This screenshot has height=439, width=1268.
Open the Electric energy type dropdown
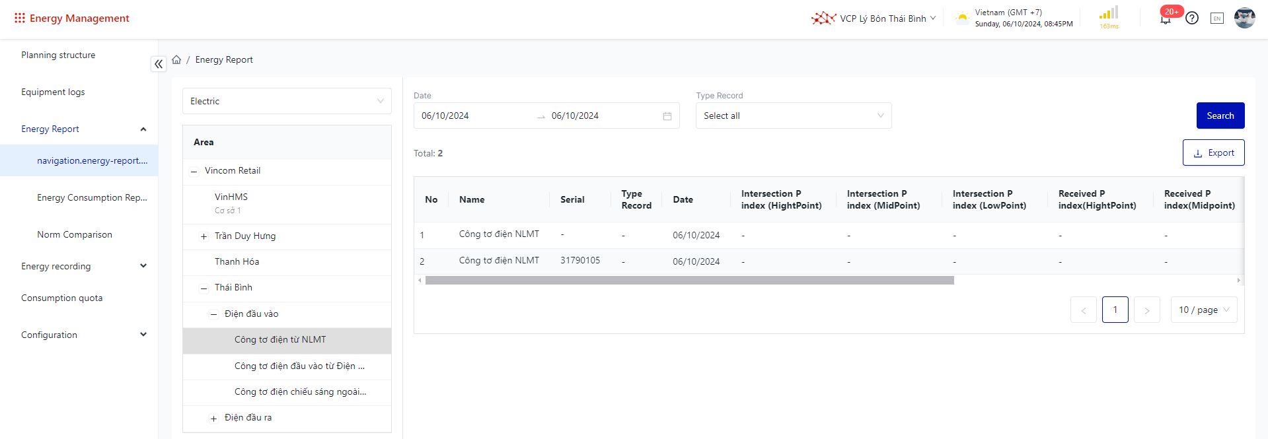coord(287,101)
